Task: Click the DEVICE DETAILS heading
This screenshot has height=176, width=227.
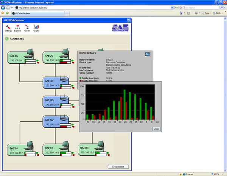Action: click(88, 53)
